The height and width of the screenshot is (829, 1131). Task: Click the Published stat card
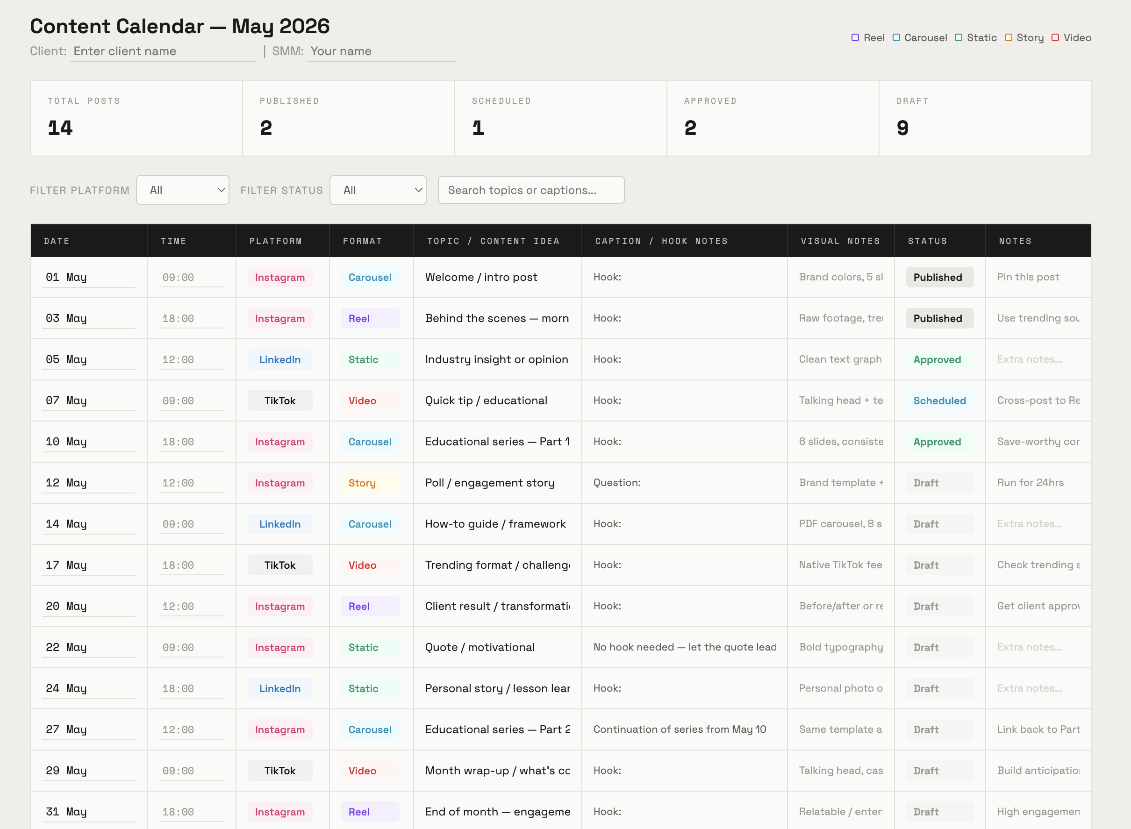(348, 118)
